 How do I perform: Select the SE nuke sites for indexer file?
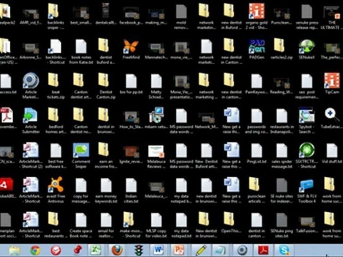point(282,190)
